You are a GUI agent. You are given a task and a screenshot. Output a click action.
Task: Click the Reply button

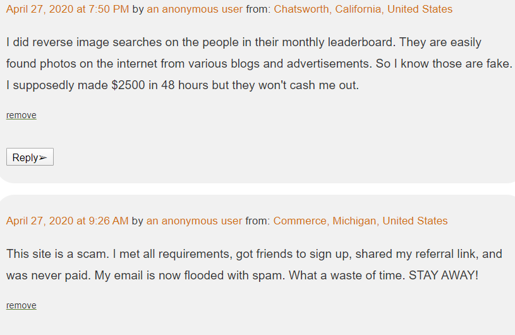point(30,157)
